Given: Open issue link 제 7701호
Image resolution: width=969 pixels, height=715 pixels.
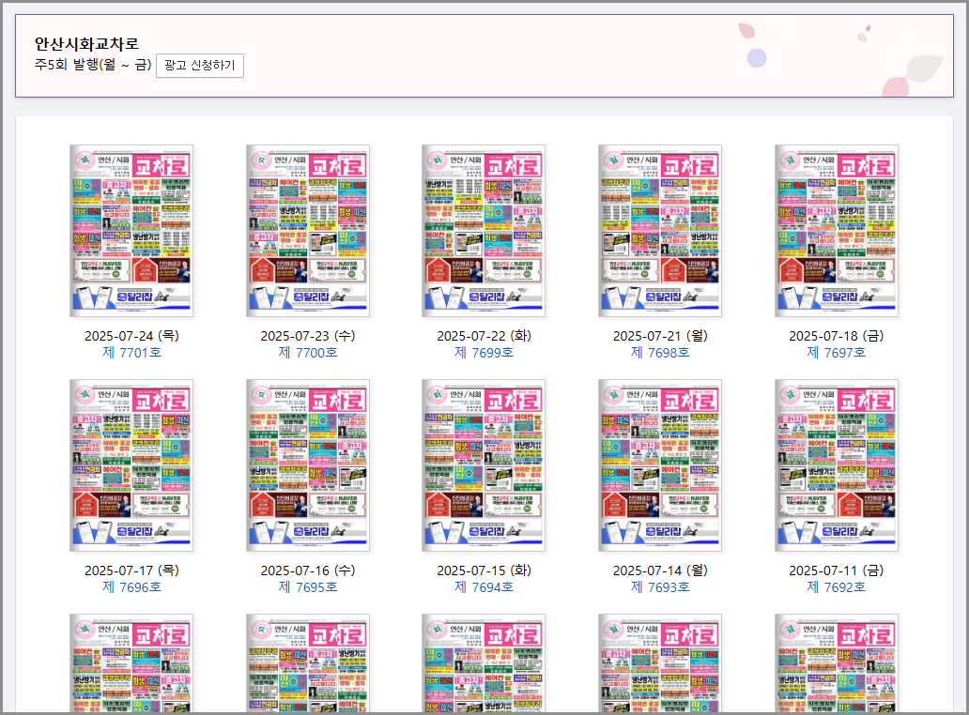Looking at the screenshot, I should pyautogui.click(x=131, y=353).
